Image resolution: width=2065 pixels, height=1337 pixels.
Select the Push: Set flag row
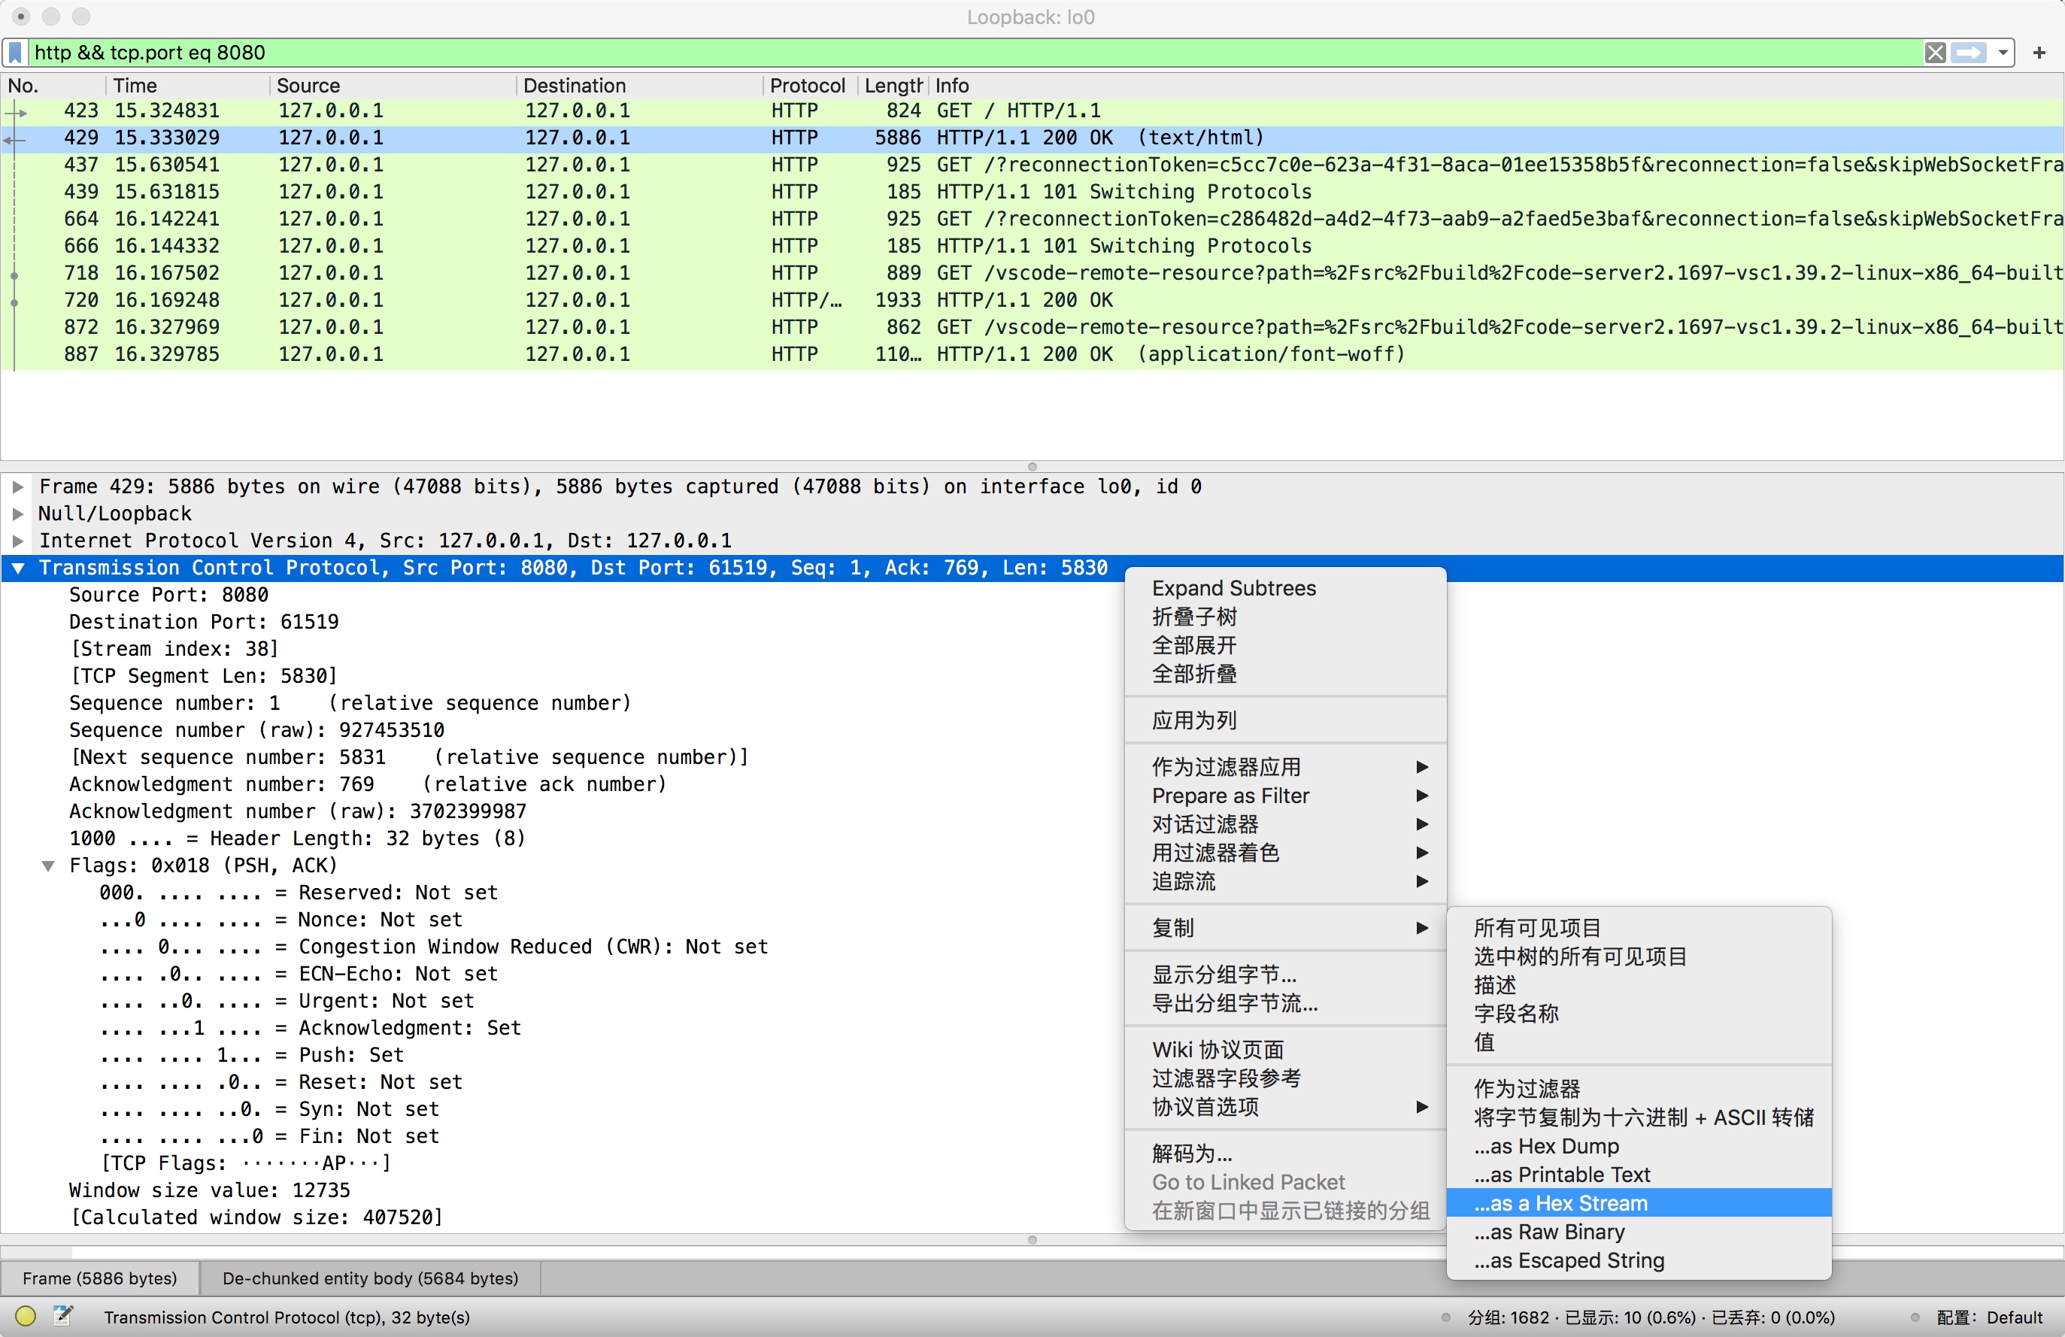pyautogui.click(x=252, y=1055)
